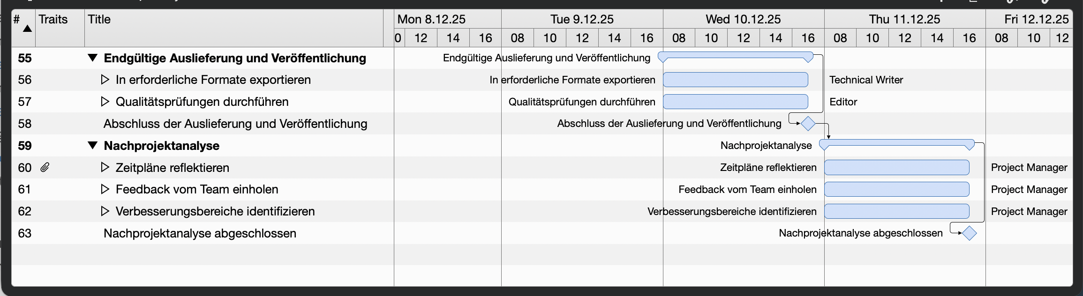Select the "Technical Writer" resource label
Image resolution: width=1083 pixels, height=296 pixels.
coord(866,80)
